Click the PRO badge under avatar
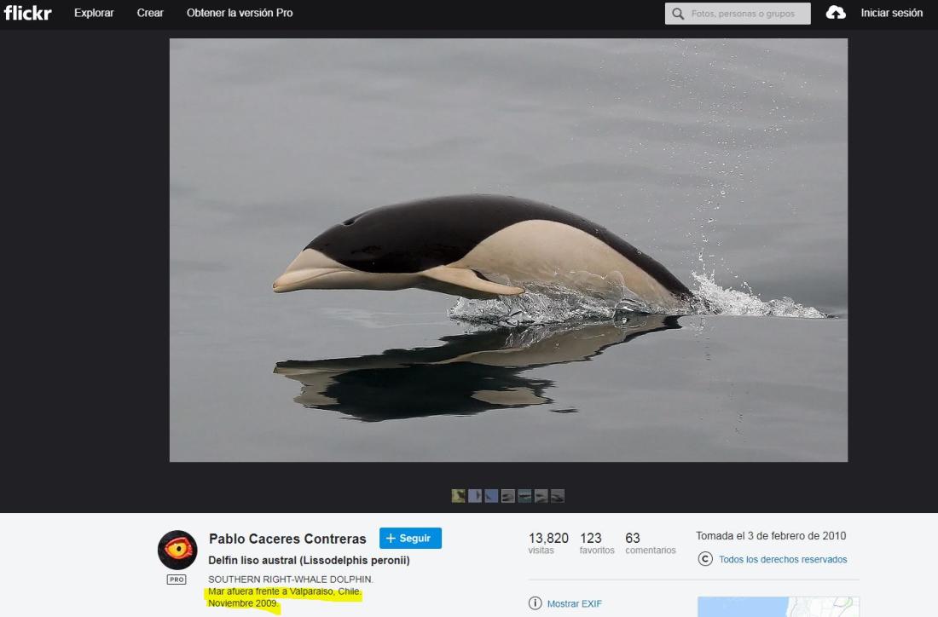Screen dimensions: 938x617 pyautogui.click(x=177, y=580)
